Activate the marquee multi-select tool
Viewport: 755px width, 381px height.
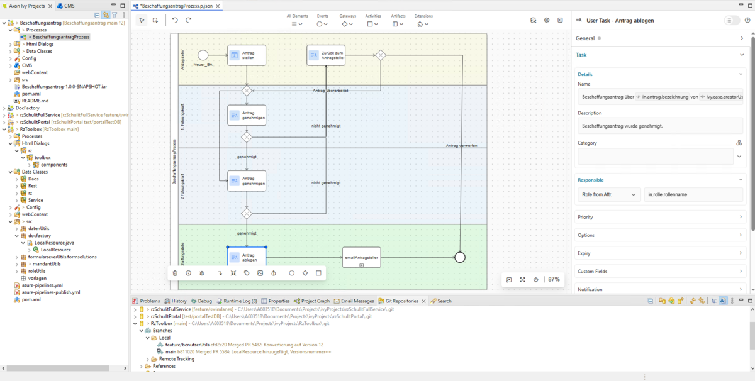(x=155, y=20)
